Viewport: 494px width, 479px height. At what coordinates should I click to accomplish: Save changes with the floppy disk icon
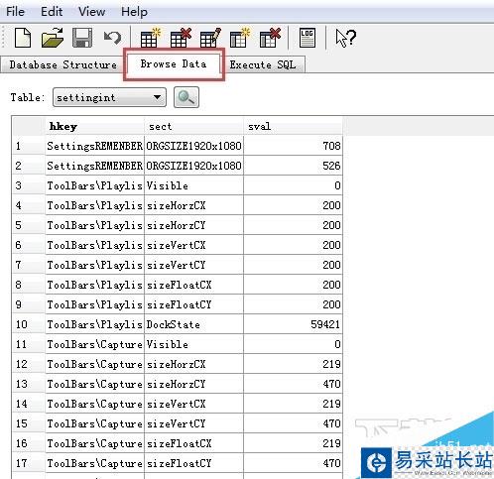(x=82, y=38)
